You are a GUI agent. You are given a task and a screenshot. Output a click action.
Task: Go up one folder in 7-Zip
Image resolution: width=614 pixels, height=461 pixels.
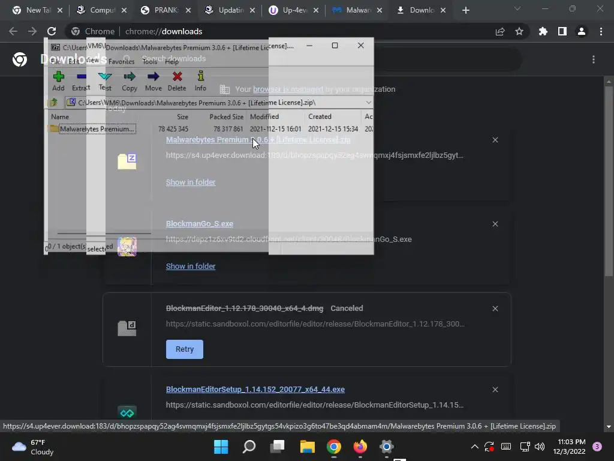point(53,103)
